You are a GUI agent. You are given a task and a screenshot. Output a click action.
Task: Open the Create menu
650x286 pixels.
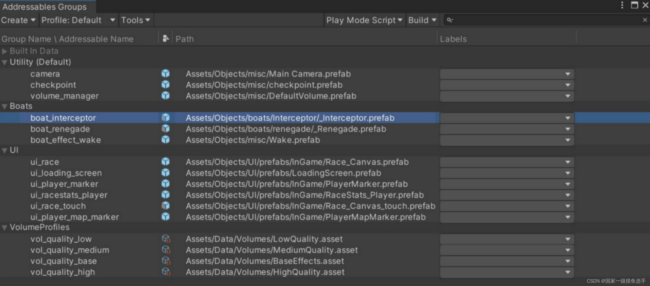pos(18,20)
